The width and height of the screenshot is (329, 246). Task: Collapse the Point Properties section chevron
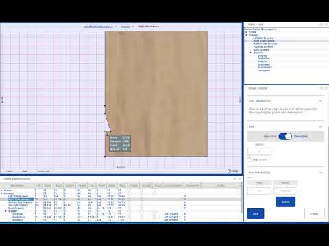(x=321, y=172)
